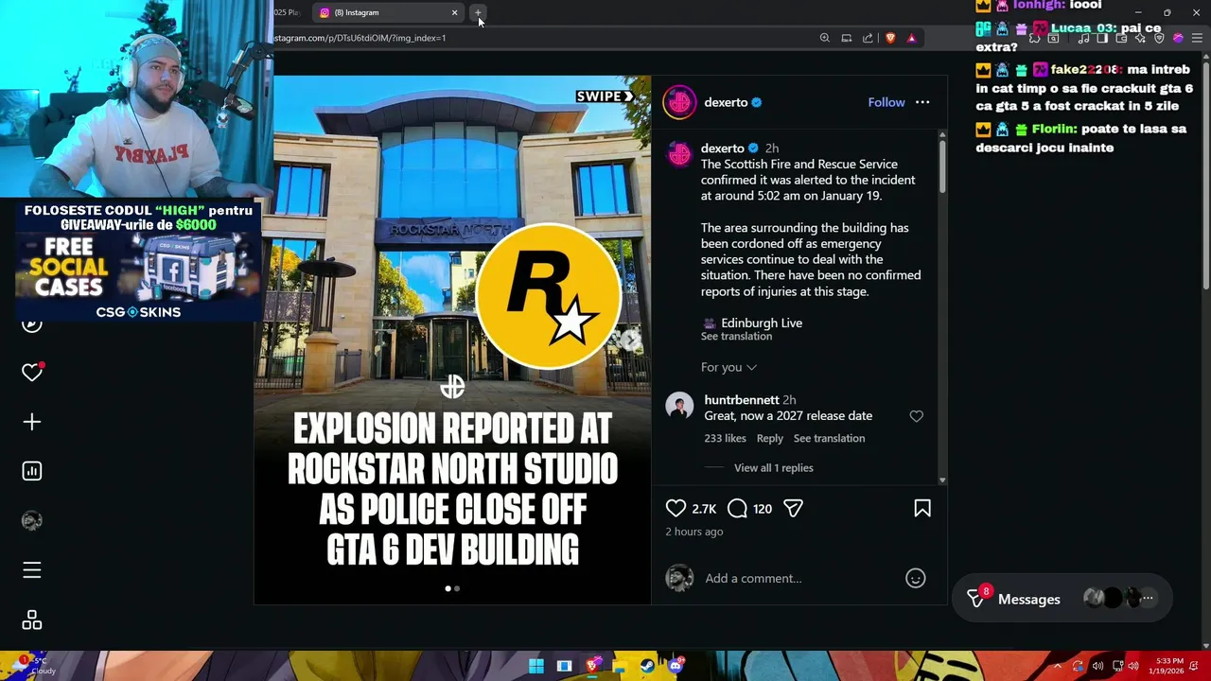Click See translation under caption

(736, 337)
